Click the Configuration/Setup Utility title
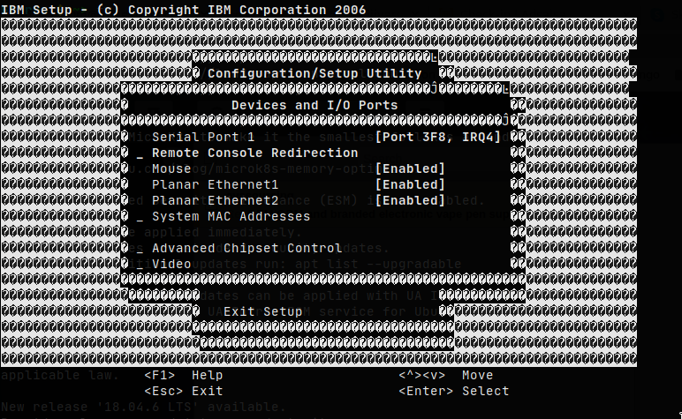 click(x=314, y=73)
